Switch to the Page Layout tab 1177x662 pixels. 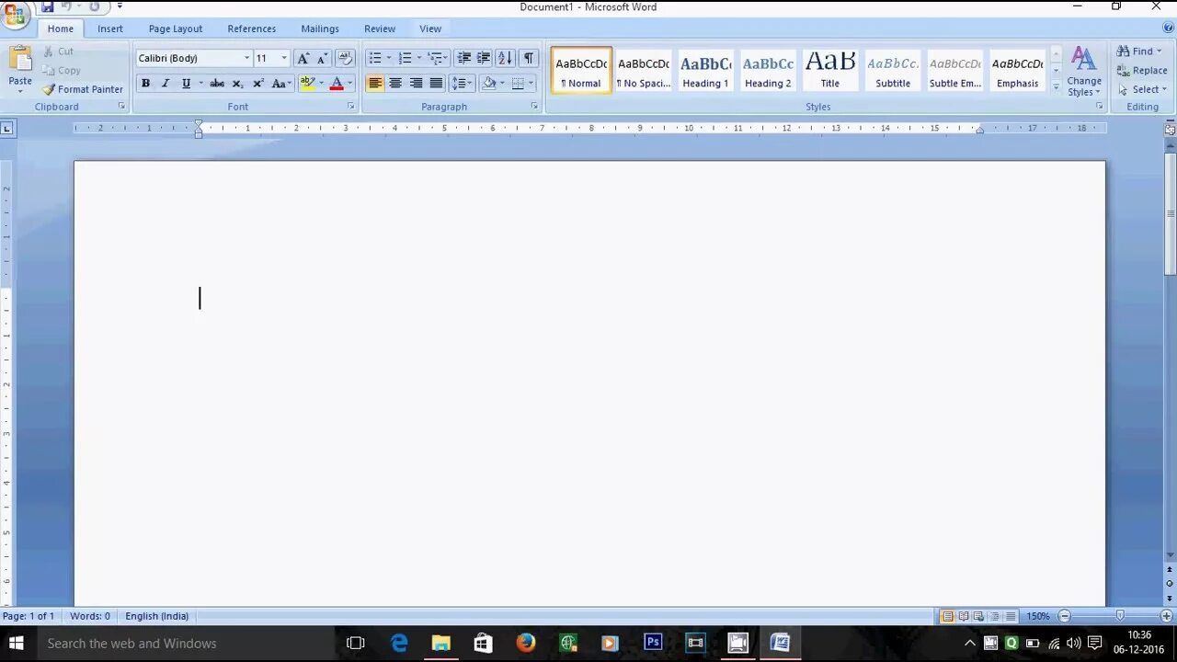click(176, 29)
